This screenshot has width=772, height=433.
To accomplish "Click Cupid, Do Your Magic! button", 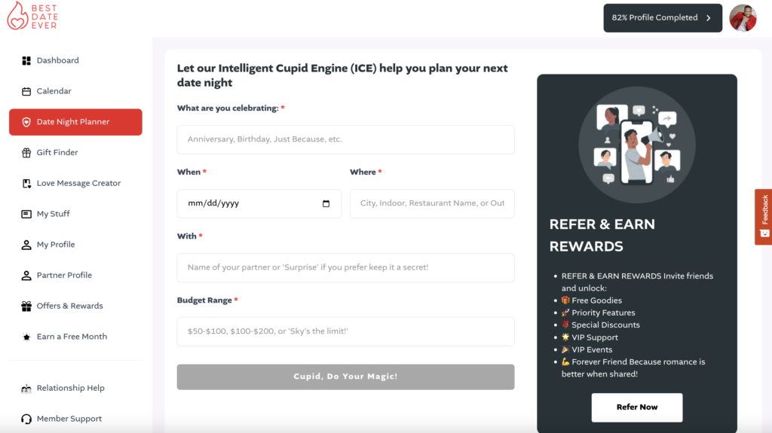I will point(345,377).
